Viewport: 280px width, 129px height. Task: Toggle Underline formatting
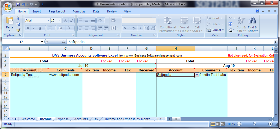tap(40, 28)
